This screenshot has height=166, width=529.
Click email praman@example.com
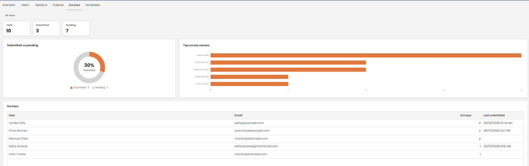click(252, 131)
